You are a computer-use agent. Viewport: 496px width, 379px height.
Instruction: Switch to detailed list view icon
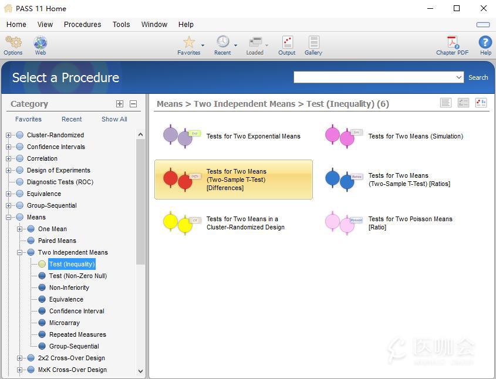click(x=463, y=103)
